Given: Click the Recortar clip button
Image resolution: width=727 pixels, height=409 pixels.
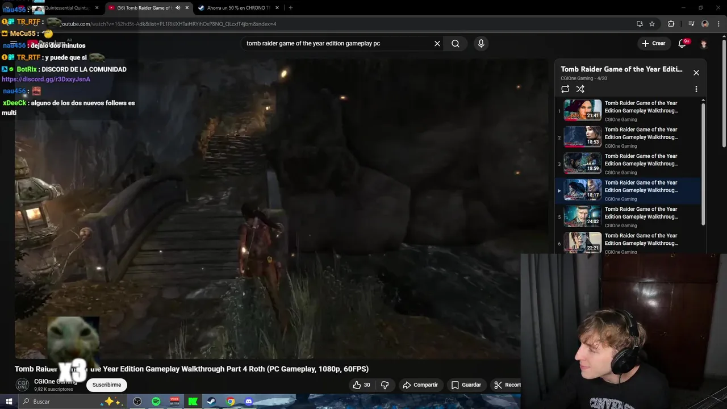Looking at the screenshot, I should coord(505,385).
